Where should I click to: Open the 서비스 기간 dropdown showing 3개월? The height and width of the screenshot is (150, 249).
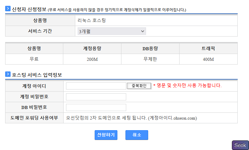click(112, 31)
